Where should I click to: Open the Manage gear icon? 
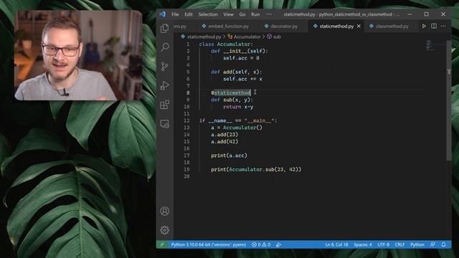coord(164,230)
